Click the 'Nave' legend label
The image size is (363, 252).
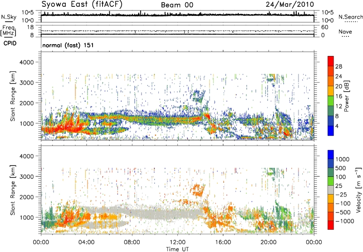pyautogui.click(x=345, y=32)
